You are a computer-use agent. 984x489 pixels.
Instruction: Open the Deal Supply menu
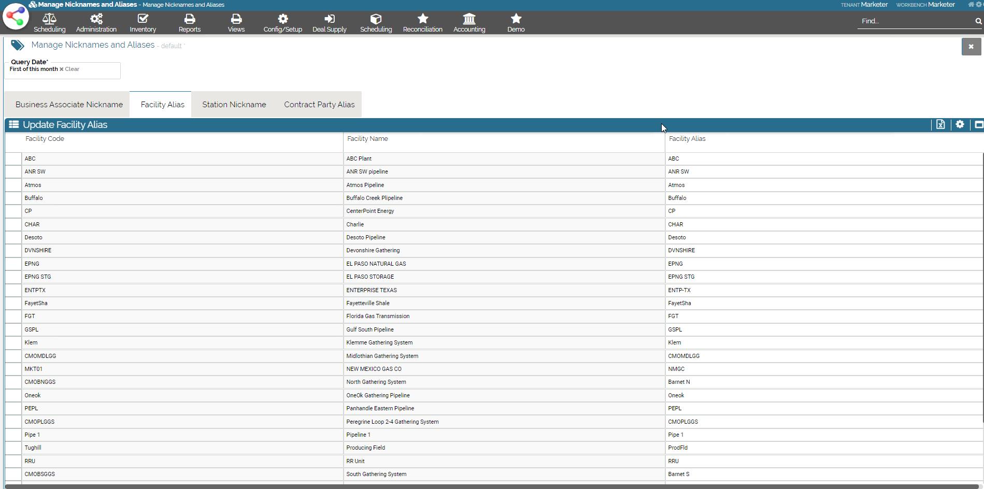(x=329, y=23)
